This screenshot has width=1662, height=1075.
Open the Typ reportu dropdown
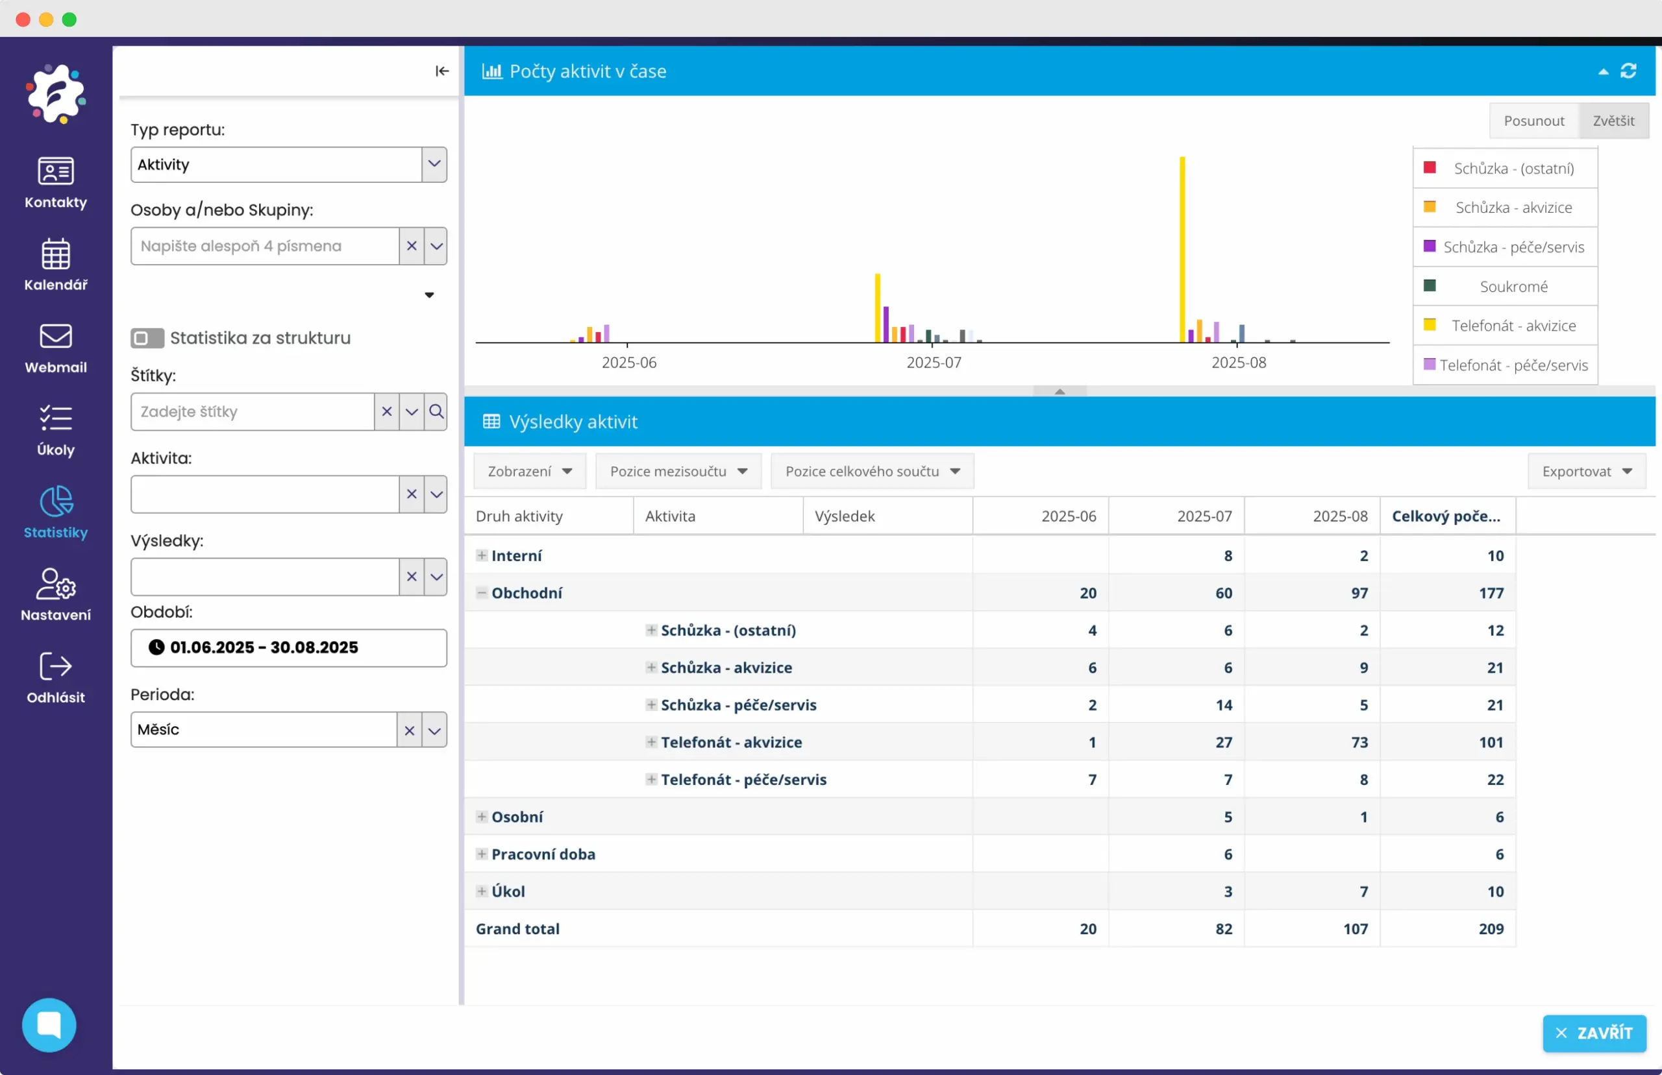[x=434, y=165]
